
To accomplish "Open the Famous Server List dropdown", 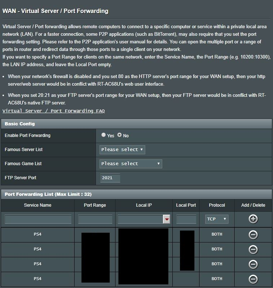I will click(122, 150).
